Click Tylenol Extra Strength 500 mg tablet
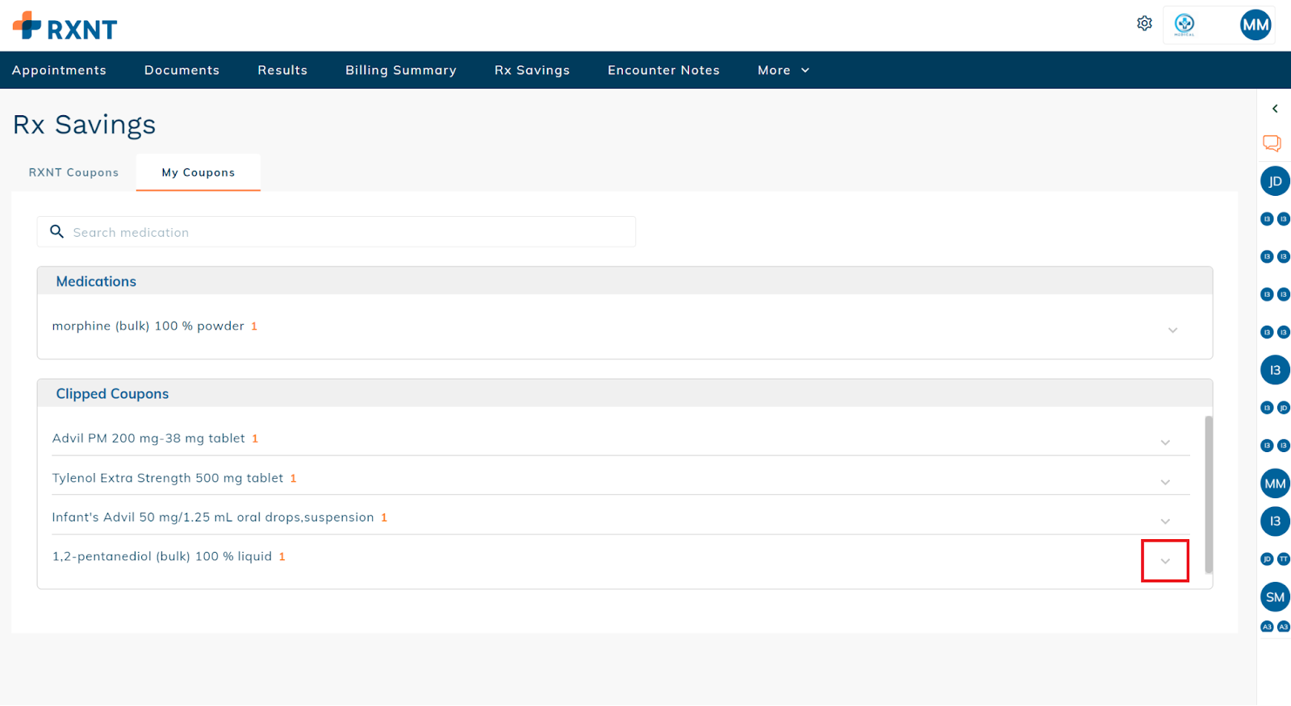This screenshot has width=1291, height=706. [168, 478]
